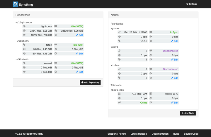This screenshot has height=137, width=211.
Task: Open the Source Code link
Action: click(191, 134)
